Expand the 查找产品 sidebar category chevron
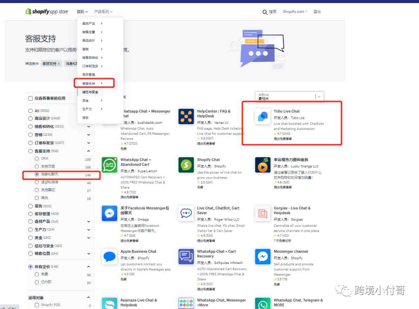This screenshot has width=419, height=309. [x=88, y=222]
